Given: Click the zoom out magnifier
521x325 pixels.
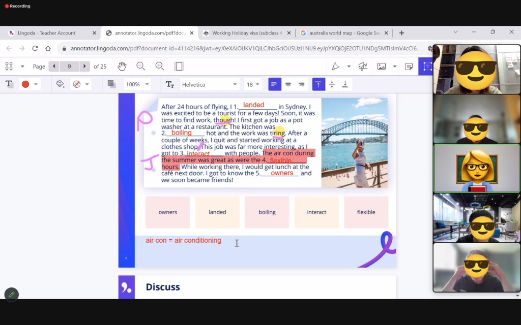Looking at the screenshot, I should tap(140, 67).
